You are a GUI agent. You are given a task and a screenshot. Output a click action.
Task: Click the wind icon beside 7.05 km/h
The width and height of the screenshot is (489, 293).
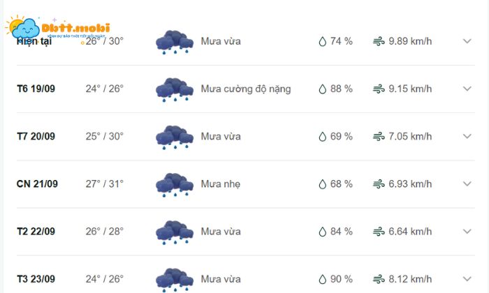(379, 137)
